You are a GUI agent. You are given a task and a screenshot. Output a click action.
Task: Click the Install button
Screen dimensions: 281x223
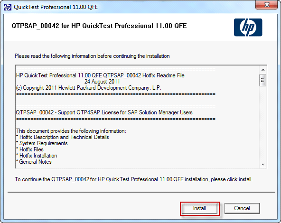[x=199, y=208]
